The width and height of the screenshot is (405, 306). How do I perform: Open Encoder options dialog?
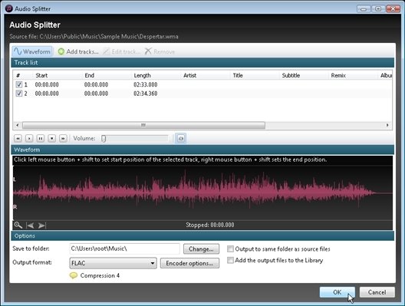point(189,263)
